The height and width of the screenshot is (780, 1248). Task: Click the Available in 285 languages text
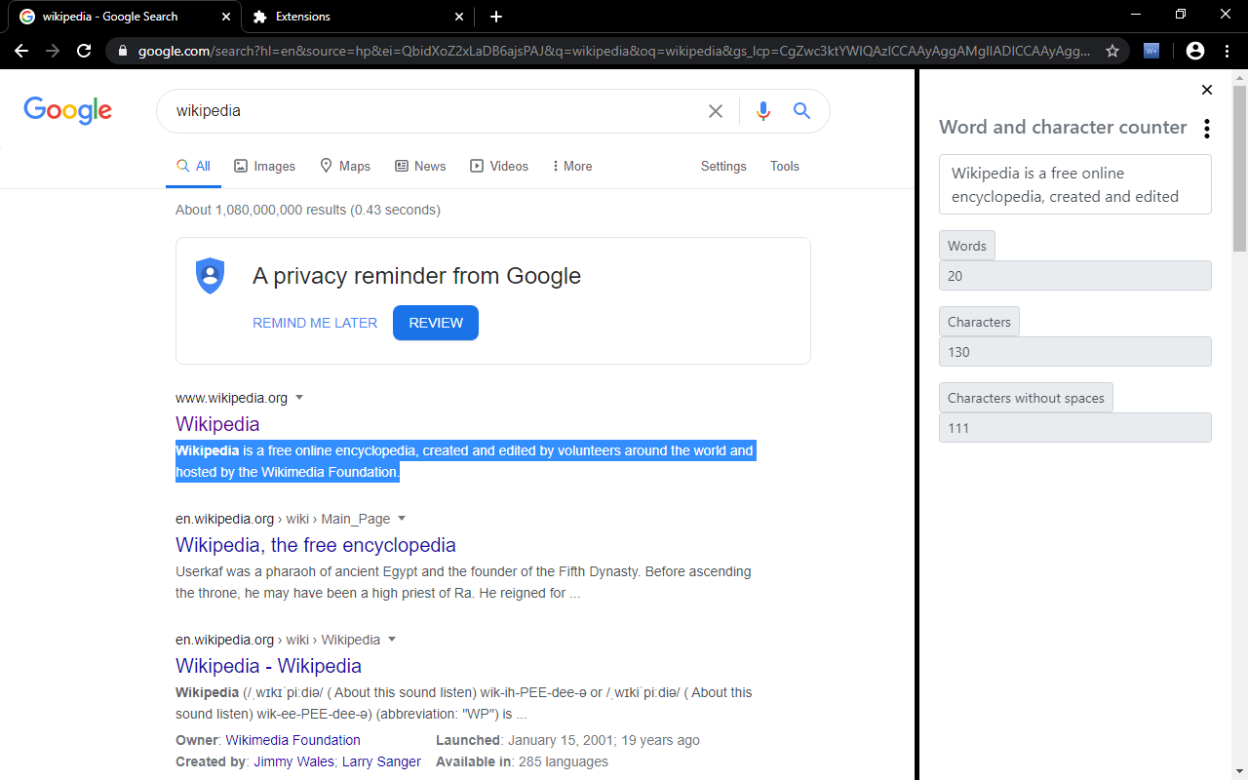522,761
